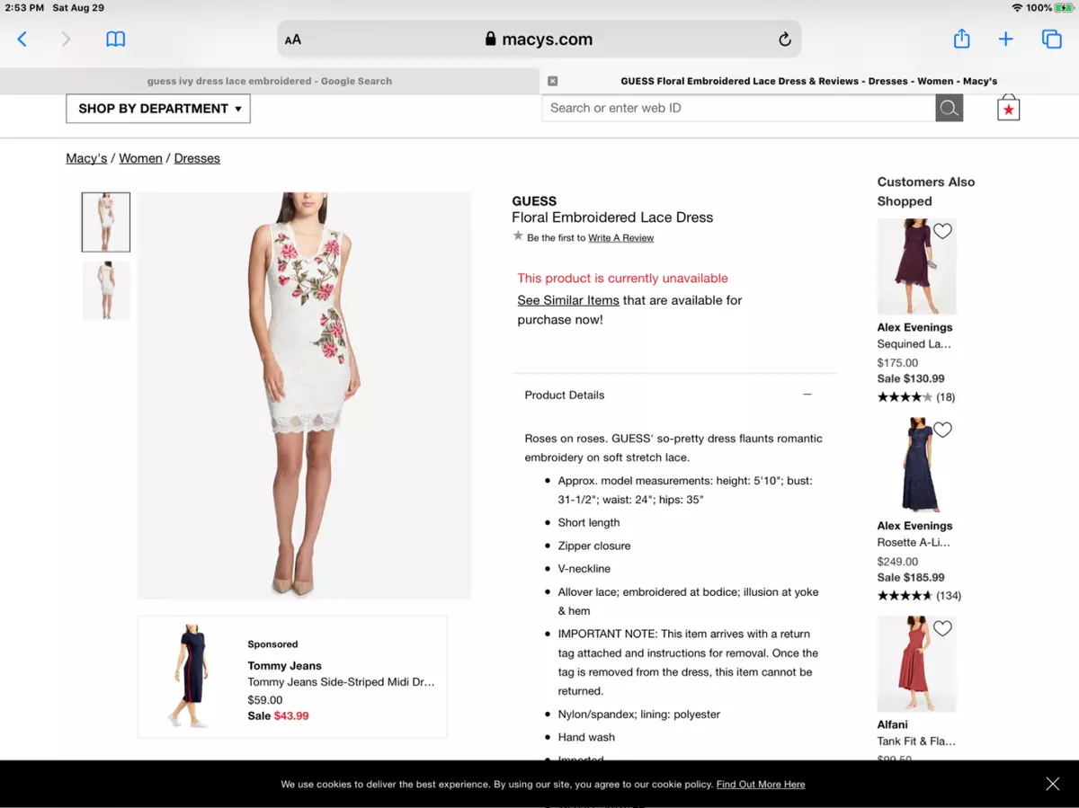Follow the Macy's breadcrumb link
The image size is (1079, 808).
point(86,158)
